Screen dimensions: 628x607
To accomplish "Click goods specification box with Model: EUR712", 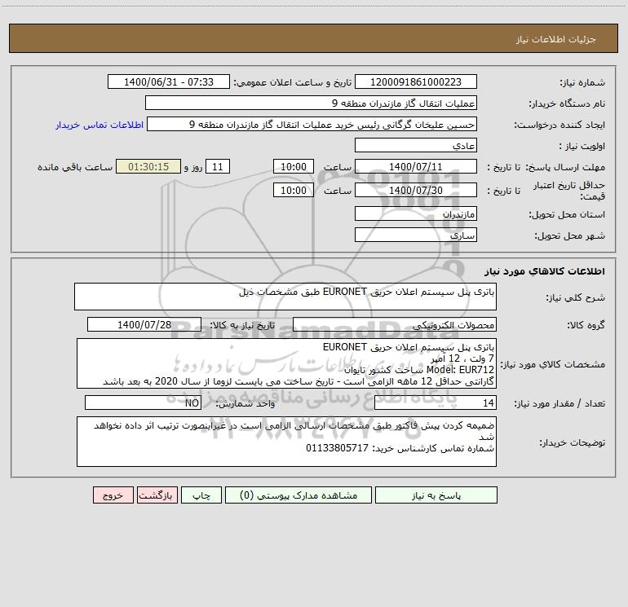I will [x=286, y=363].
